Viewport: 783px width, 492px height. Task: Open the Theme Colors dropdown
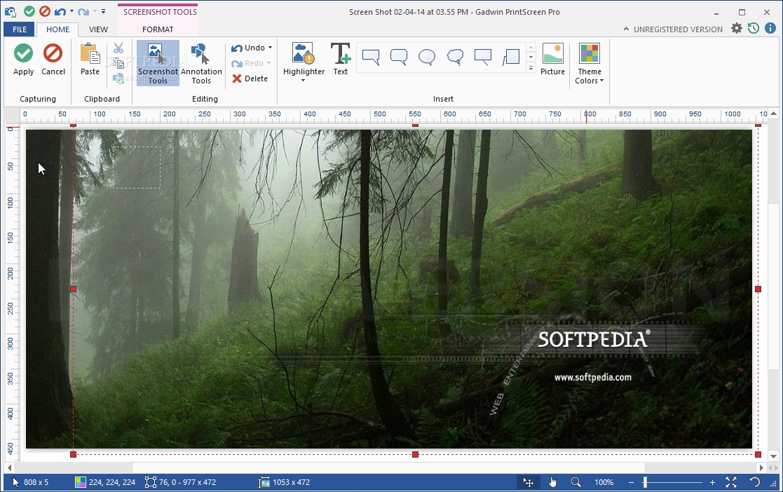click(x=589, y=64)
